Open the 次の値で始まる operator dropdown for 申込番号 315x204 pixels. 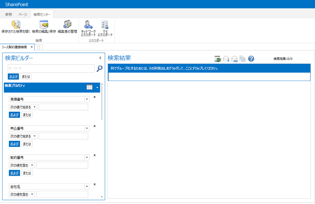23,136
